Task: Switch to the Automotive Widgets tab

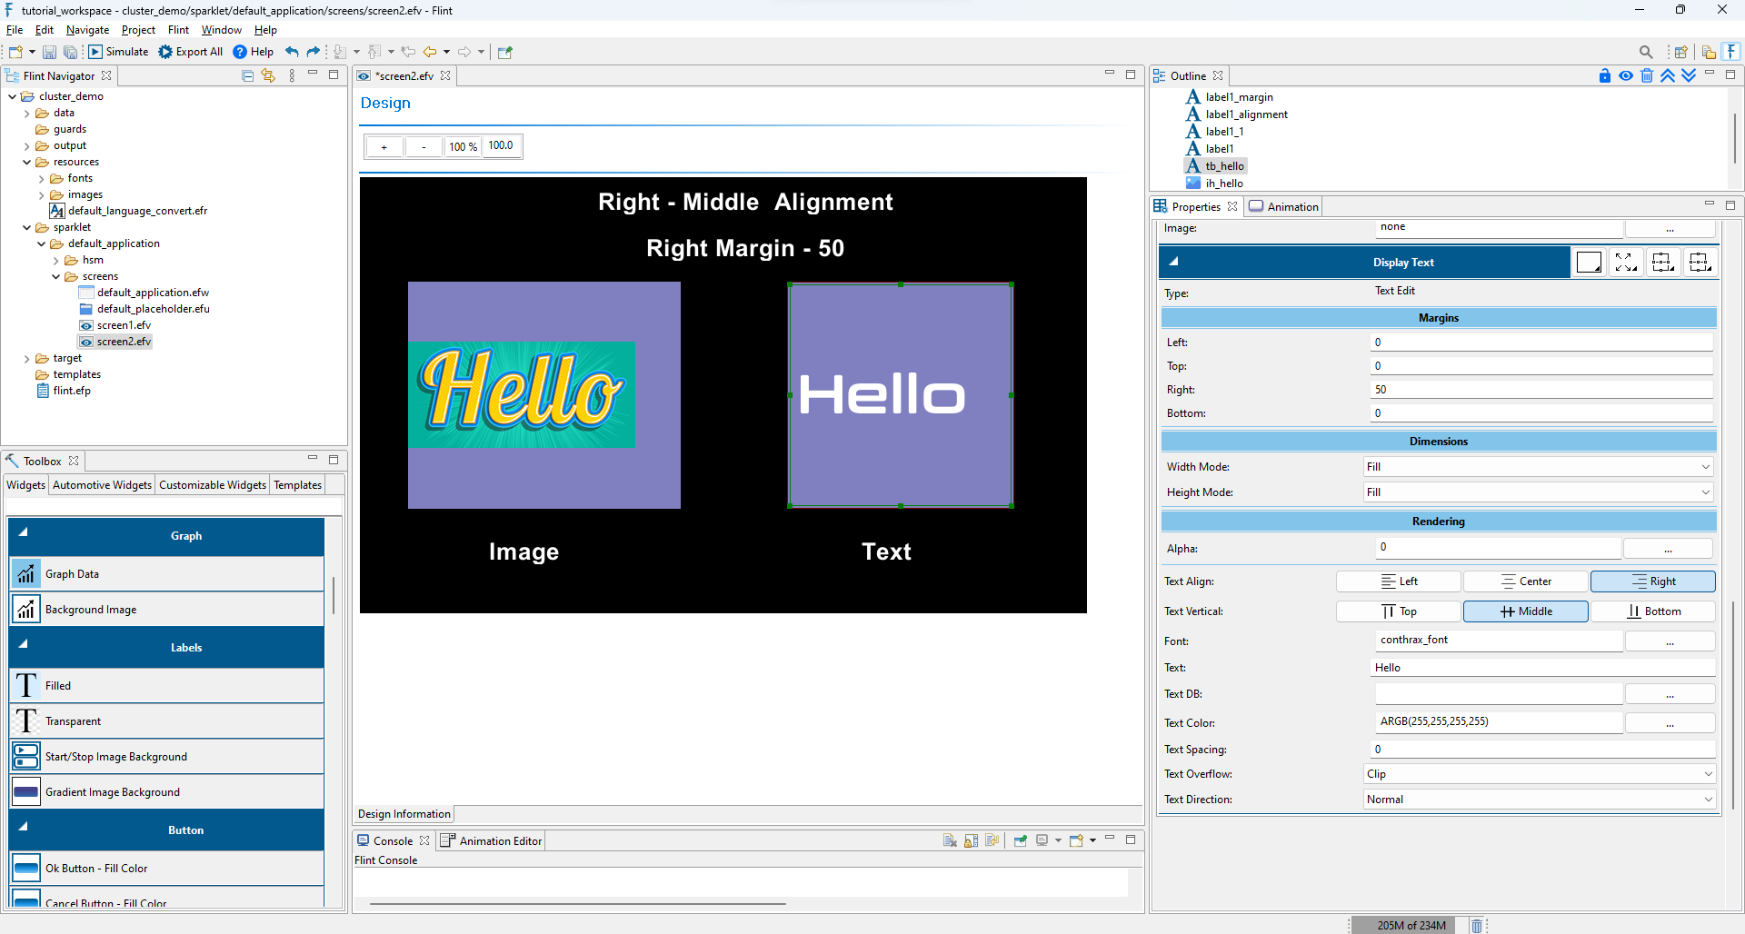Action: pos(102,485)
